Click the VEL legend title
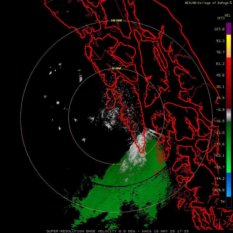 point(227,16)
